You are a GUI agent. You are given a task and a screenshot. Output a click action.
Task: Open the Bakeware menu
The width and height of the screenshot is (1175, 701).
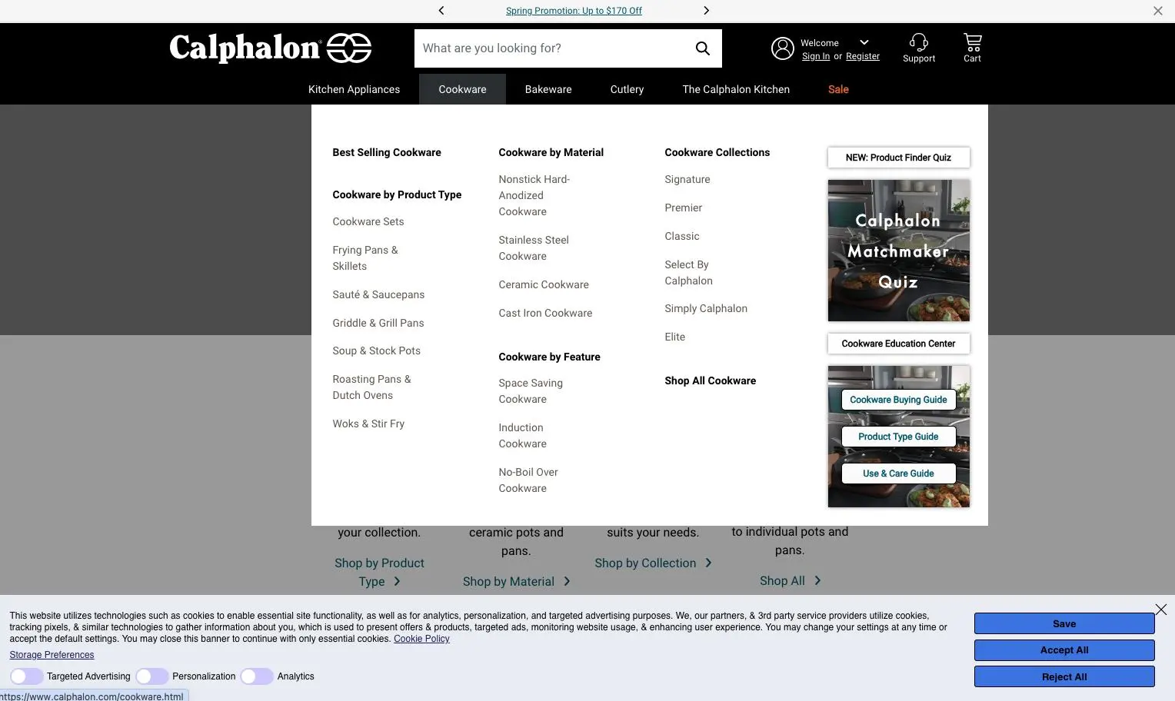(x=548, y=89)
